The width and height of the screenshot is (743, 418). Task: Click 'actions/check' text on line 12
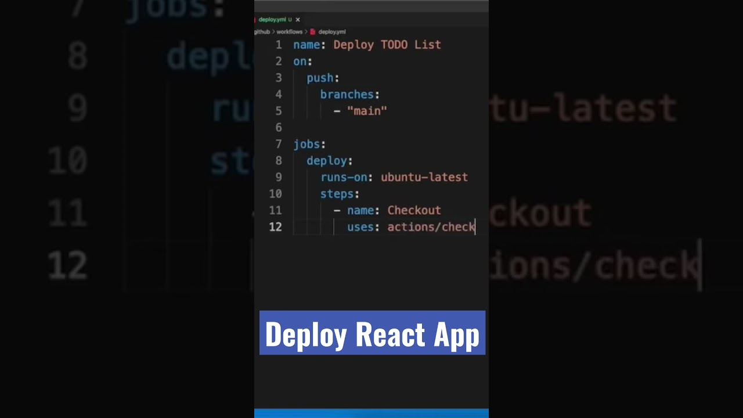[x=431, y=227]
